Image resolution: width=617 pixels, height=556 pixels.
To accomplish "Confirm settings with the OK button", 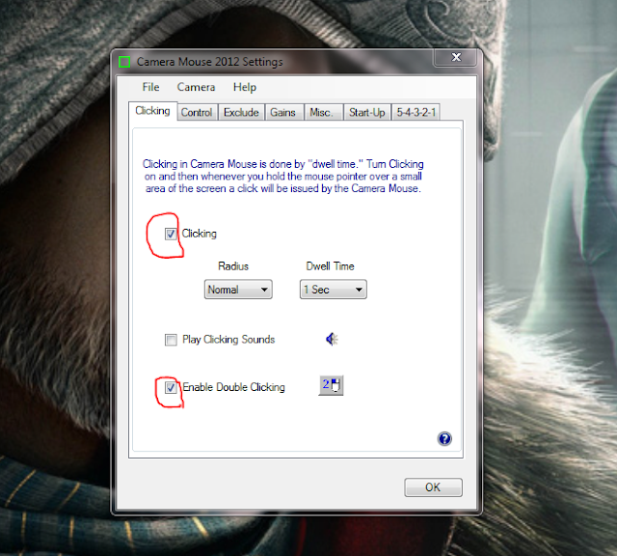I will [x=433, y=487].
